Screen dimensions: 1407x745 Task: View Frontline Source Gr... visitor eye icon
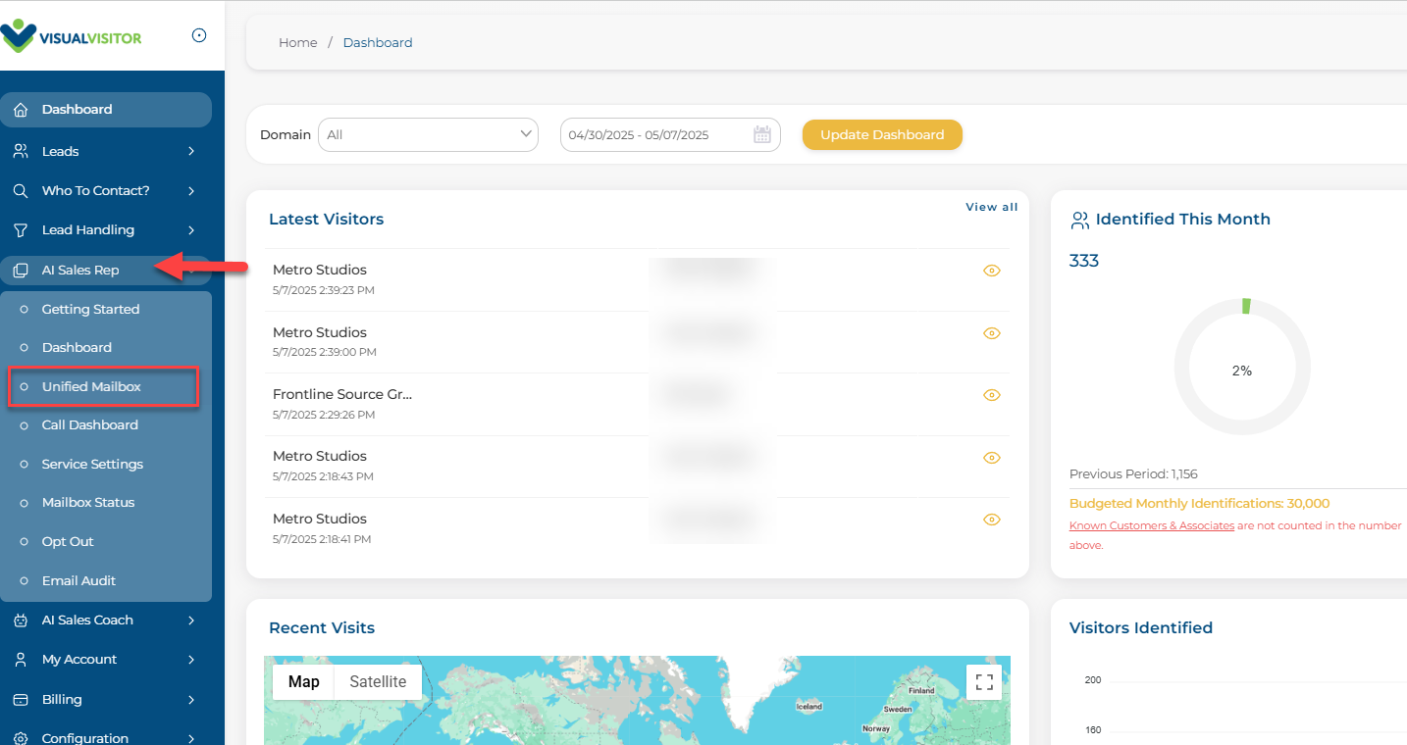coord(992,395)
